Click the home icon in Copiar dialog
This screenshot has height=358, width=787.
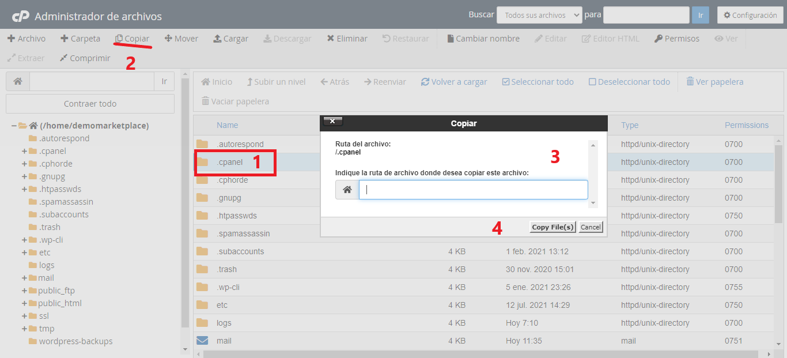tap(347, 190)
